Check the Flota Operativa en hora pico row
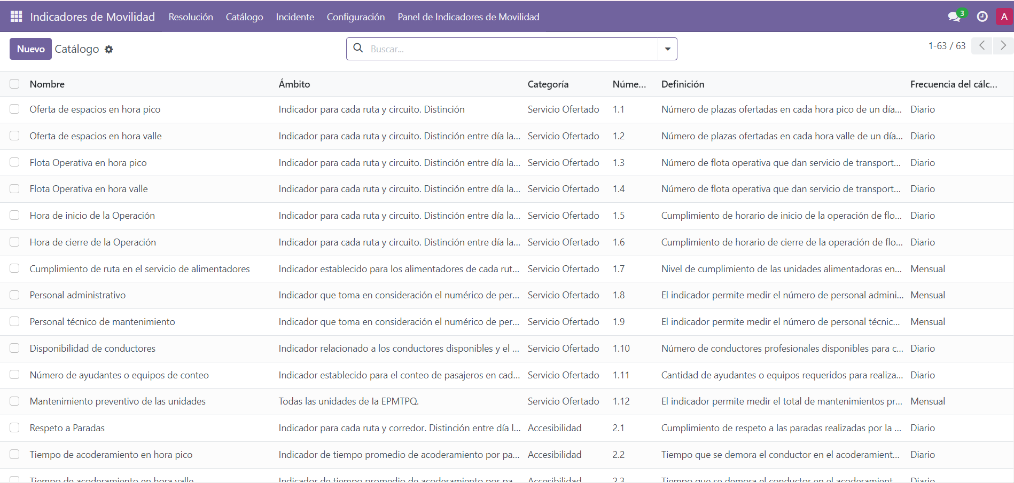 (x=14, y=162)
